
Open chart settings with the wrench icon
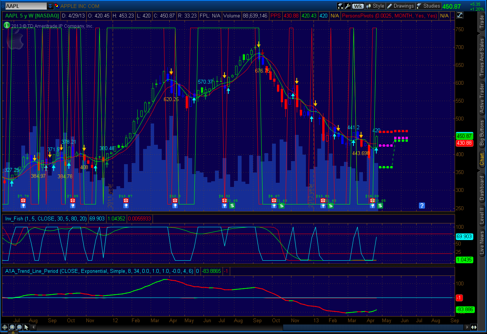[x=348, y=6]
